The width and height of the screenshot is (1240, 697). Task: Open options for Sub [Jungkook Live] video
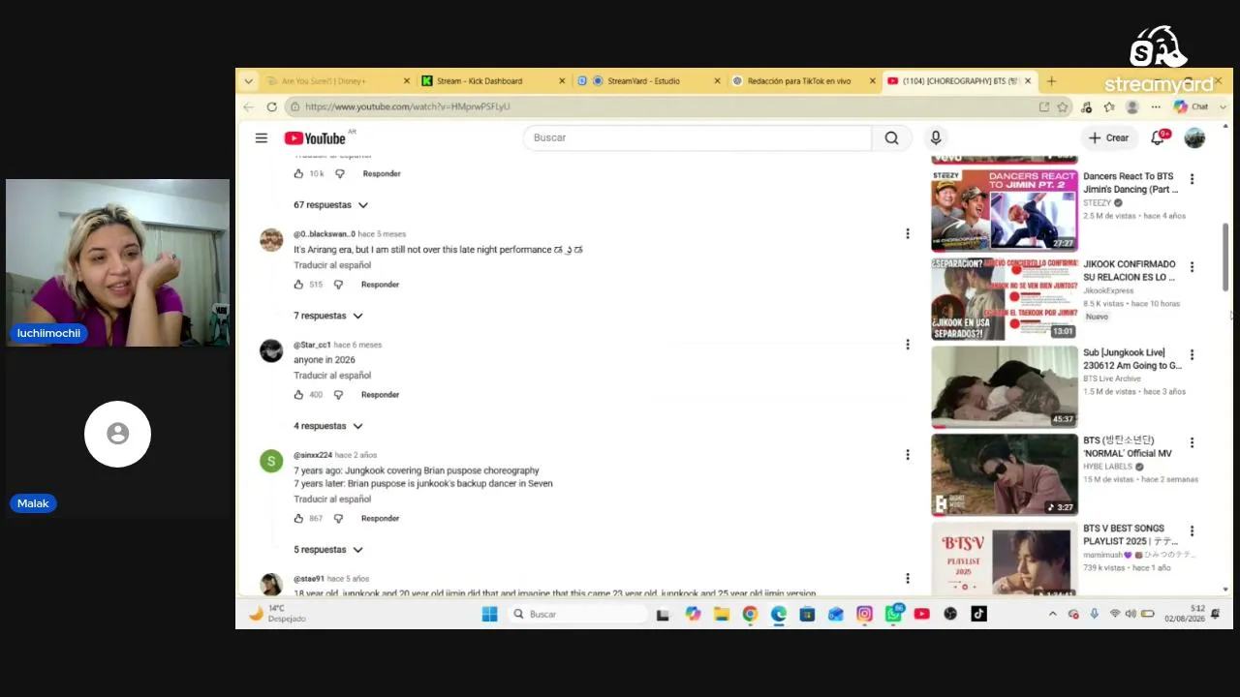click(1193, 354)
